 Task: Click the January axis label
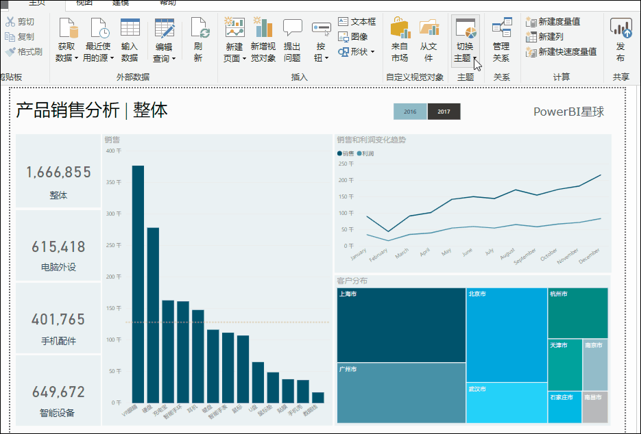(x=359, y=255)
